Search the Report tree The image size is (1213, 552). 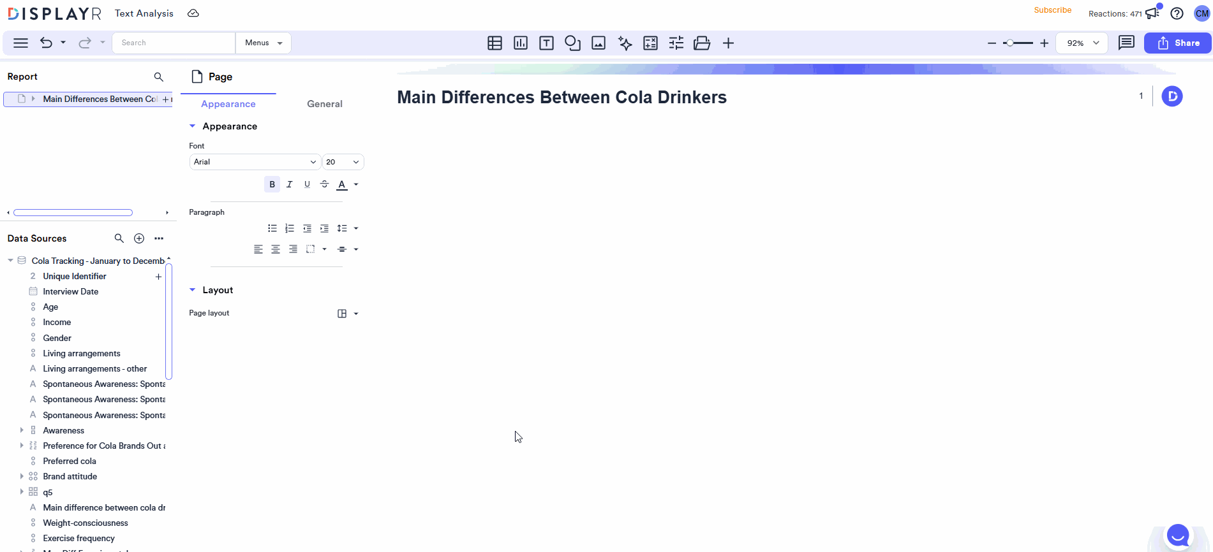(159, 76)
